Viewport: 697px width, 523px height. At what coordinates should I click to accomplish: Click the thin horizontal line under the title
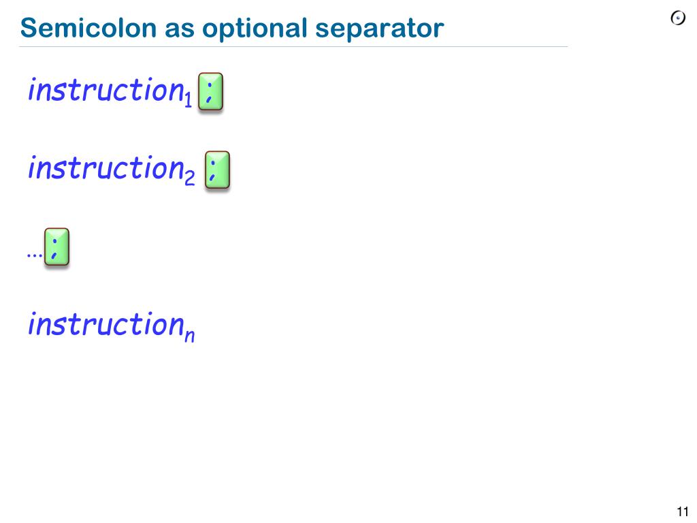[293, 46]
